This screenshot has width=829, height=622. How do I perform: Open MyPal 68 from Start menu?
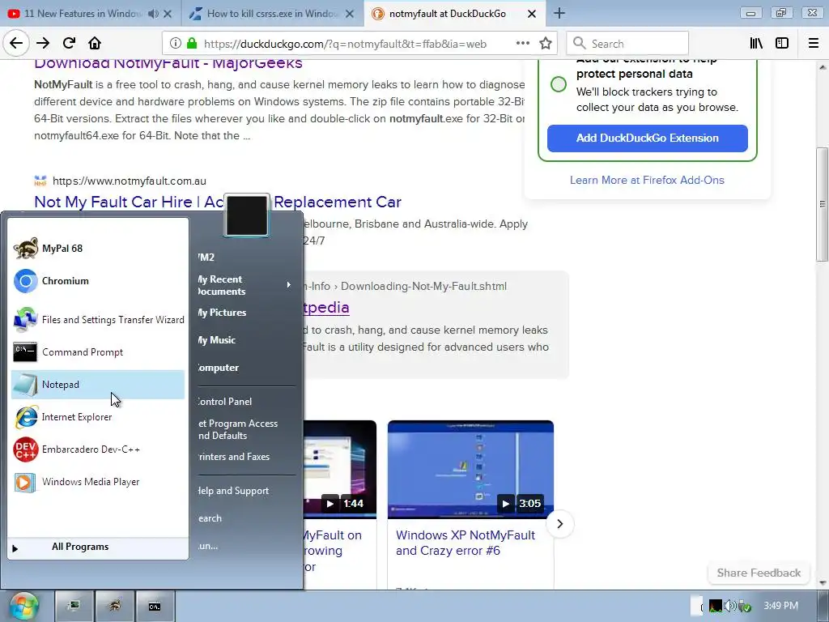pos(98,248)
